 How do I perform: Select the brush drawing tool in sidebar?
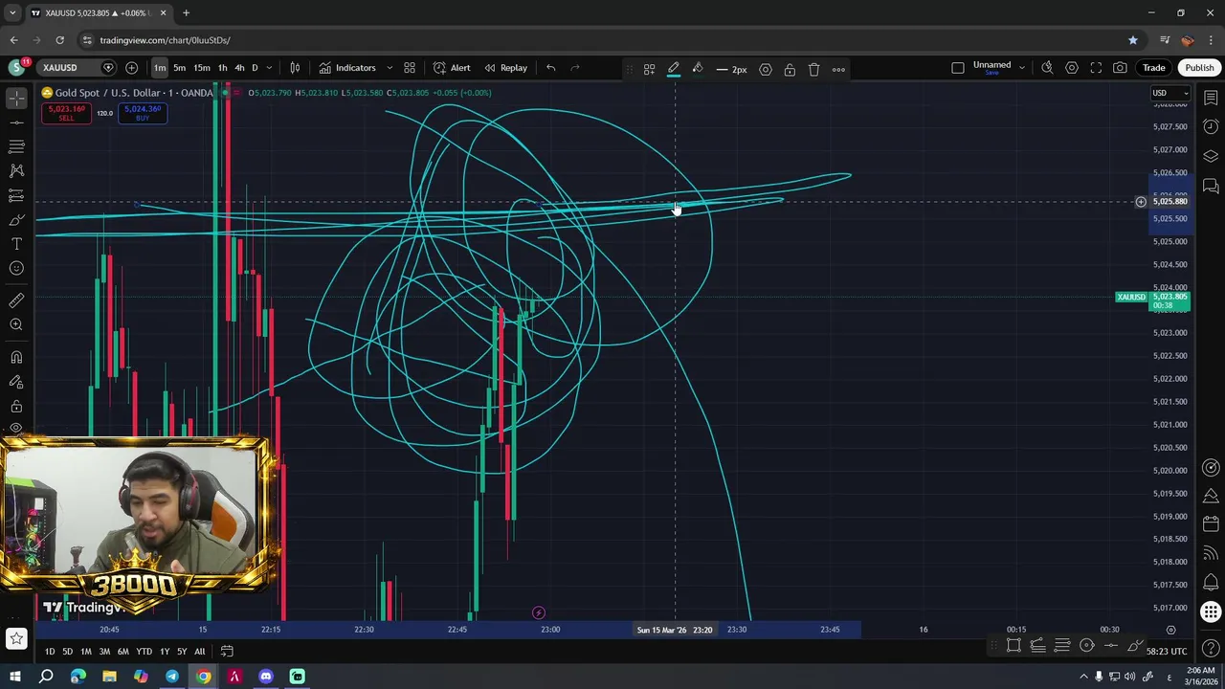[16, 220]
